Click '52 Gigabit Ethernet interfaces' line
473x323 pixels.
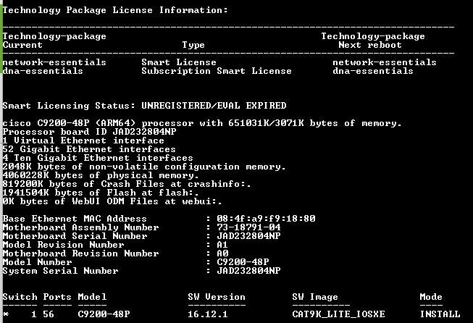(89, 150)
